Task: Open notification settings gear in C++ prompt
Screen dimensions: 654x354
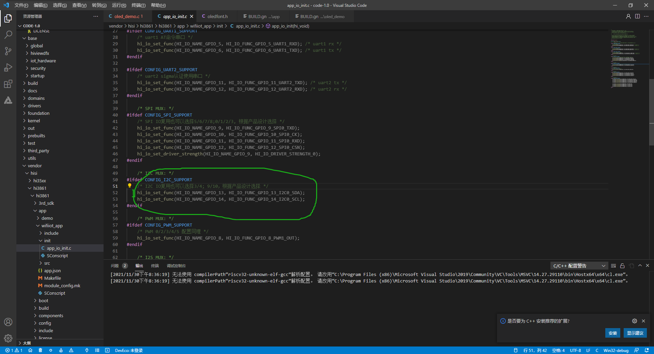Action: click(635, 321)
